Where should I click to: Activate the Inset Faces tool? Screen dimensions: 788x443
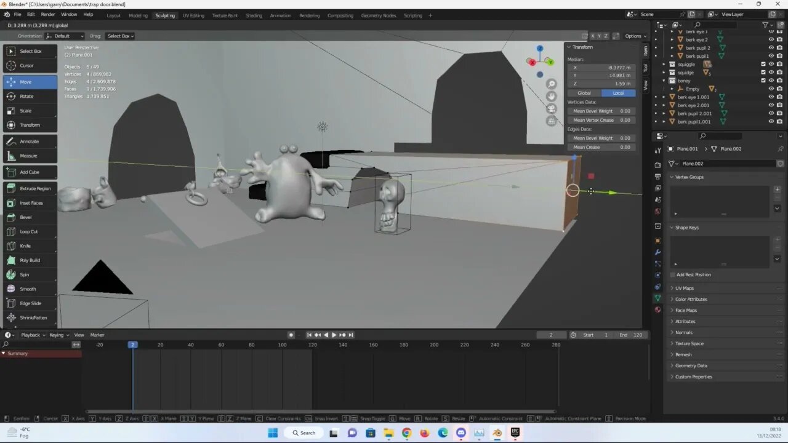30,203
